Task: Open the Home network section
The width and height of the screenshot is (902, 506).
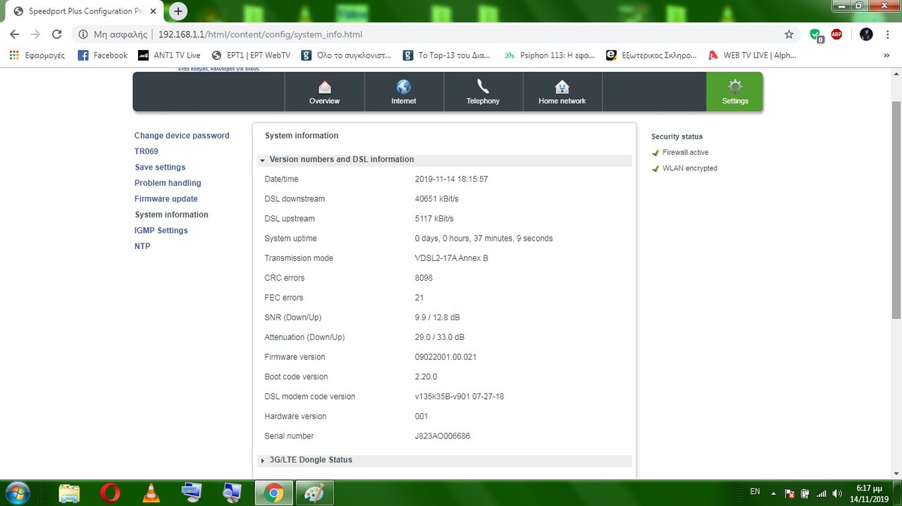Action: pos(562,91)
